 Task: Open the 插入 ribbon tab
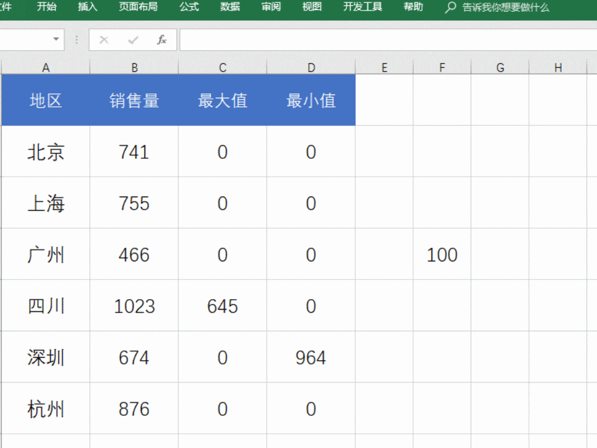[88, 6]
